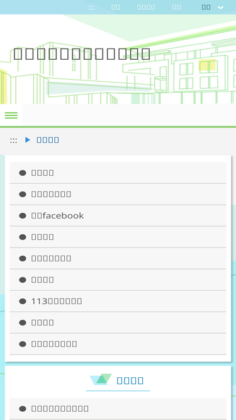
Task: Click the dark ::: anchor beside the breadcrumb
Action: (13, 140)
